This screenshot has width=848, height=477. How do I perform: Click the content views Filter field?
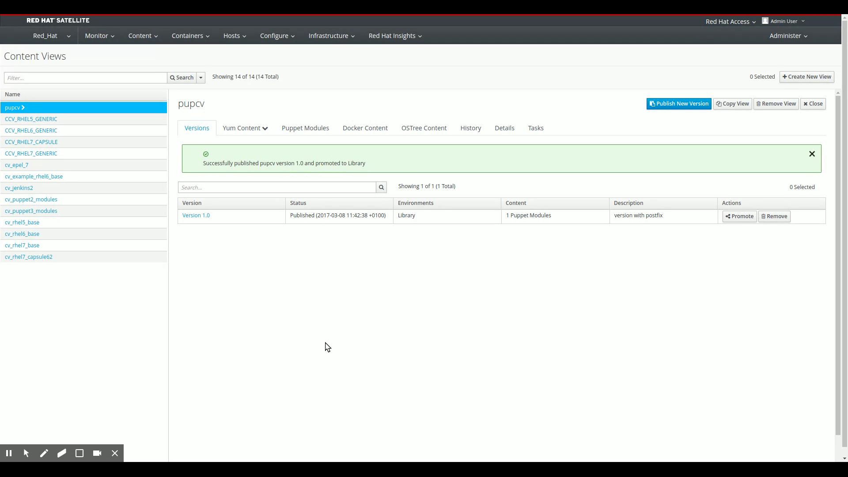coord(86,78)
